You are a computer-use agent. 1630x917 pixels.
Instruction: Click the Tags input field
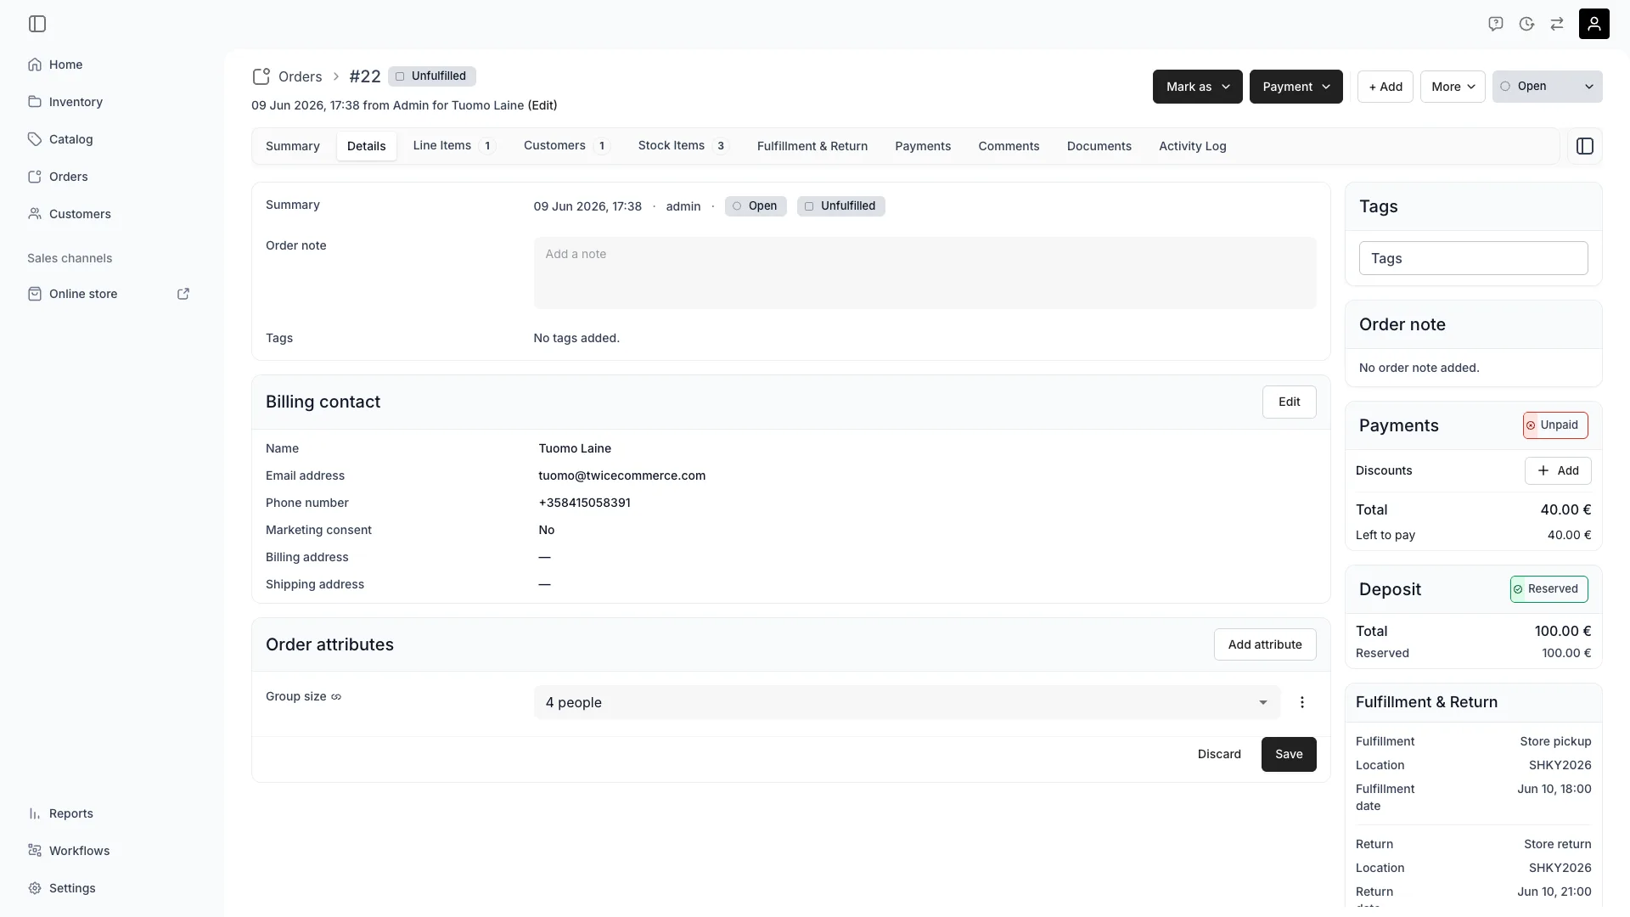point(1473,258)
